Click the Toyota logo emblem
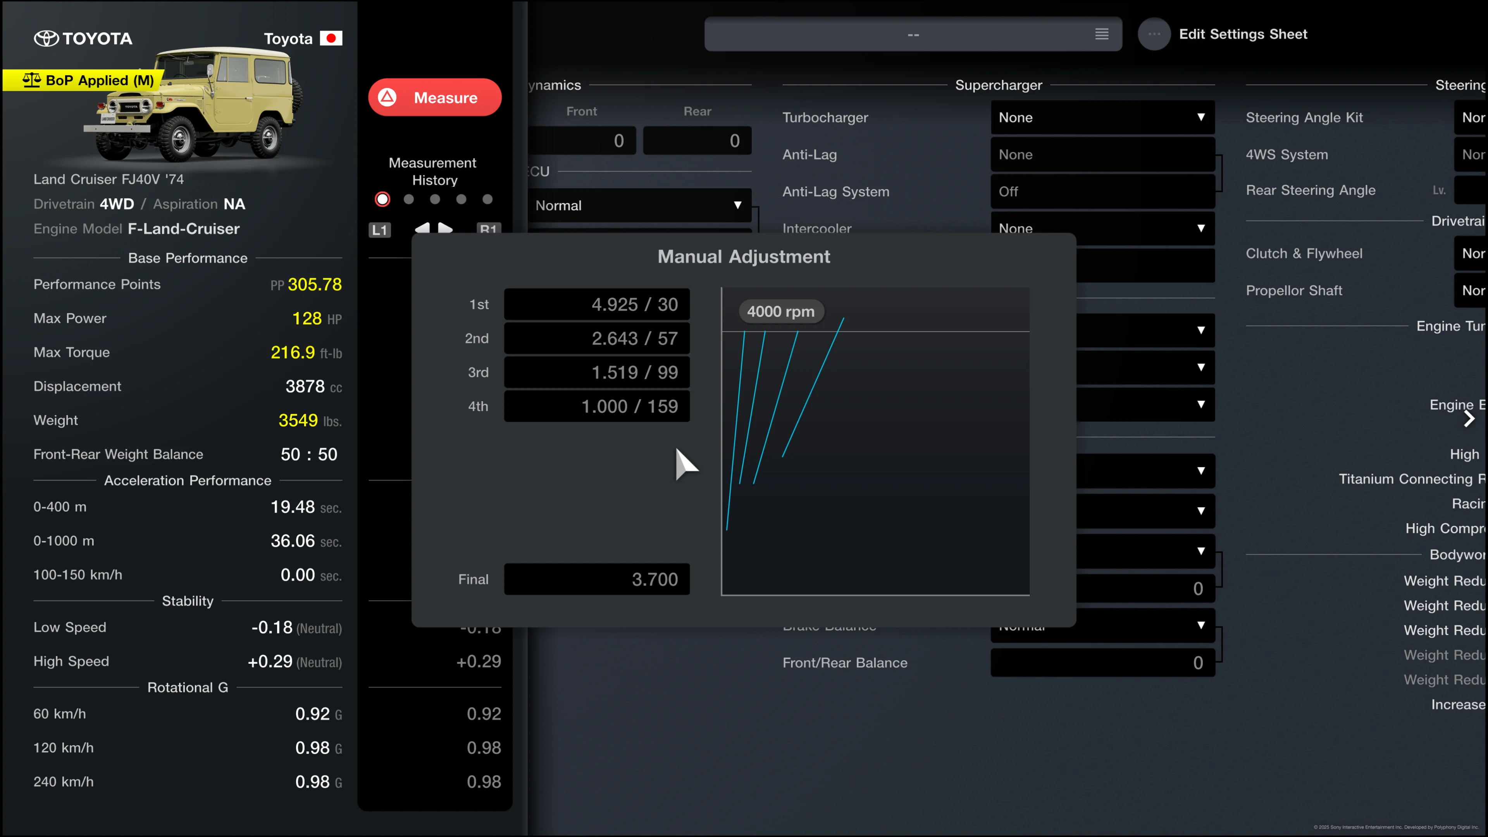This screenshot has width=1488, height=837. point(46,38)
